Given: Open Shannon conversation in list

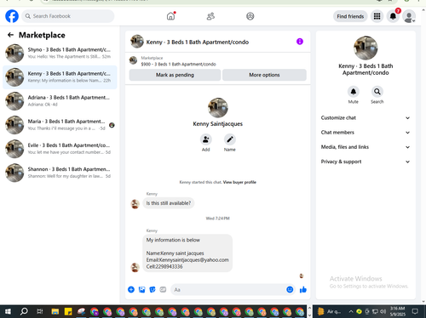Looking at the screenshot, I should (60, 173).
